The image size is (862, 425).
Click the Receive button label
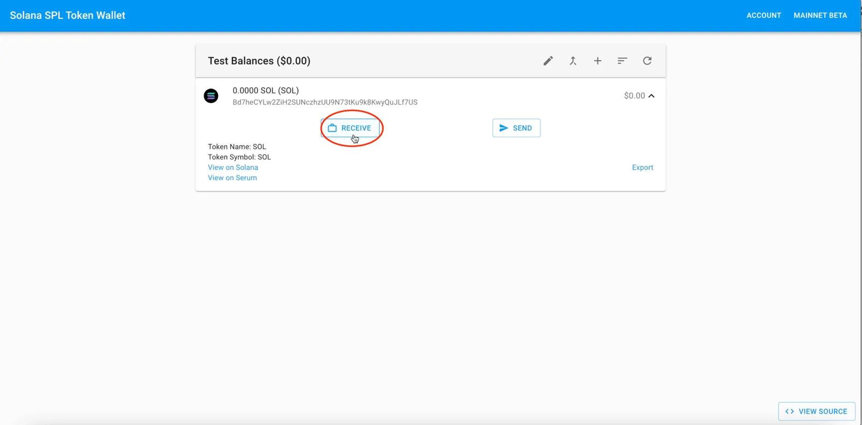[x=356, y=128]
